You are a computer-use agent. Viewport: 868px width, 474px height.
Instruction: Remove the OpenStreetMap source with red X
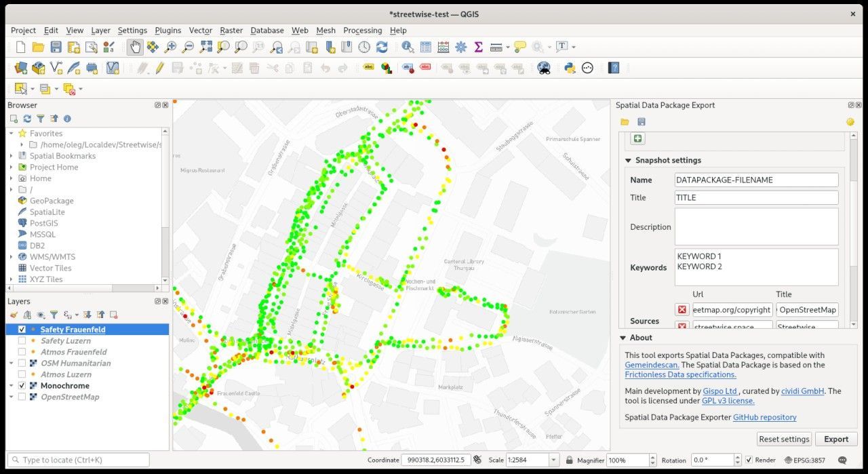coord(682,310)
